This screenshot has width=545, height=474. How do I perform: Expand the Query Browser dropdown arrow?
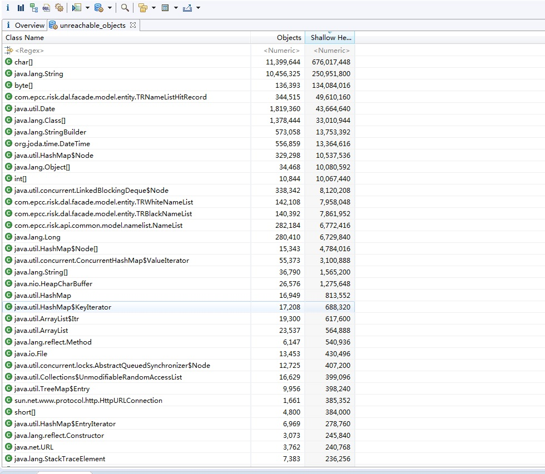(110, 8)
